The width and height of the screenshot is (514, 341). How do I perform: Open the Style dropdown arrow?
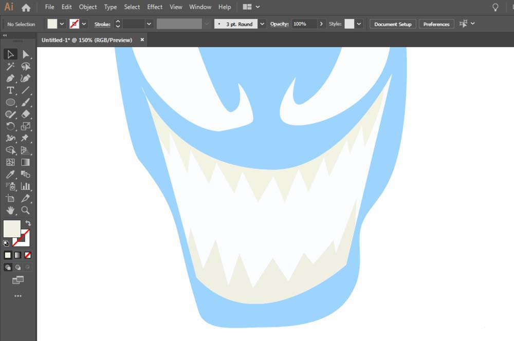point(359,24)
